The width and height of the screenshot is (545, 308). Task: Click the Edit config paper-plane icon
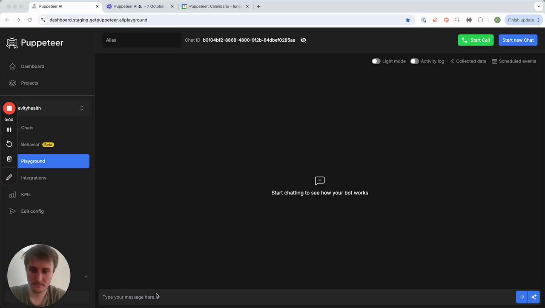[12, 211]
